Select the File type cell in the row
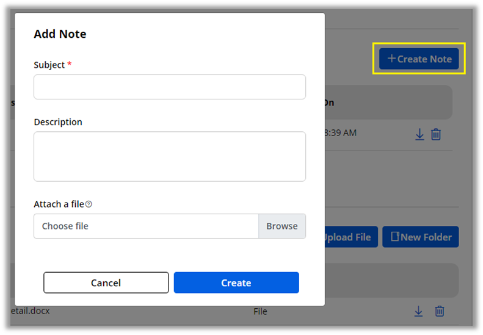 point(260,311)
